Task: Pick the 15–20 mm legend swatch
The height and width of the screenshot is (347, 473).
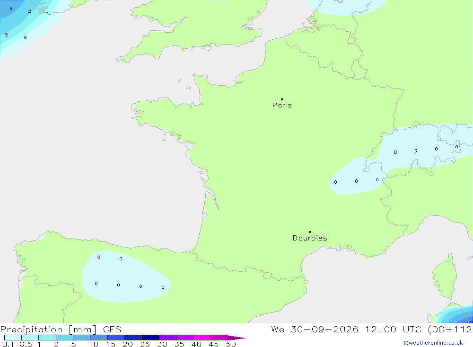Action: point(116,338)
